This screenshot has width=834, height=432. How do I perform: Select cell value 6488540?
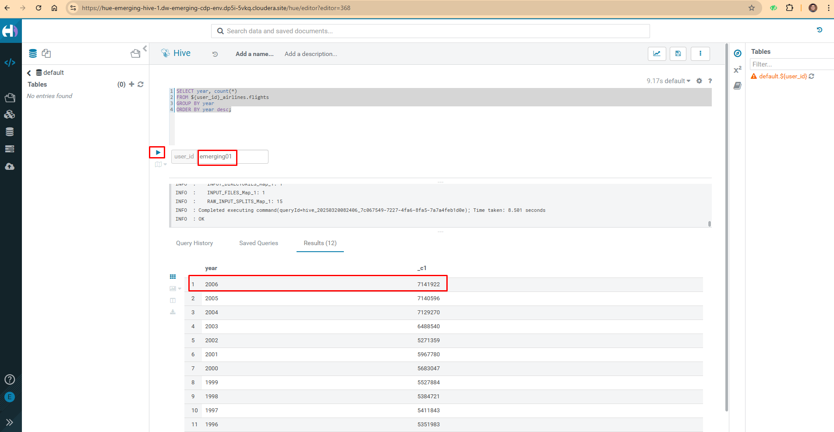(x=428, y=327)
